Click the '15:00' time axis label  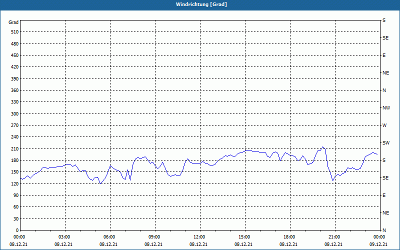245,237
